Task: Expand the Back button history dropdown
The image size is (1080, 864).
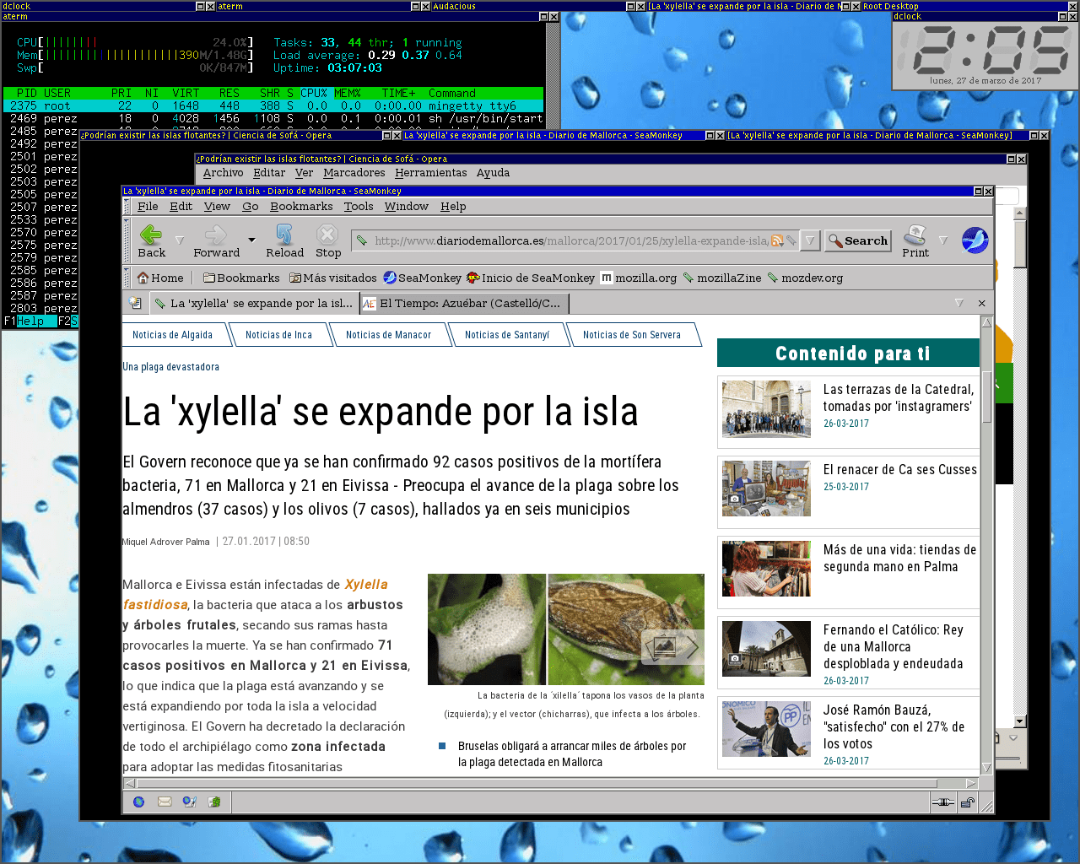Action: pyautogui.click(x=179, y=240)
